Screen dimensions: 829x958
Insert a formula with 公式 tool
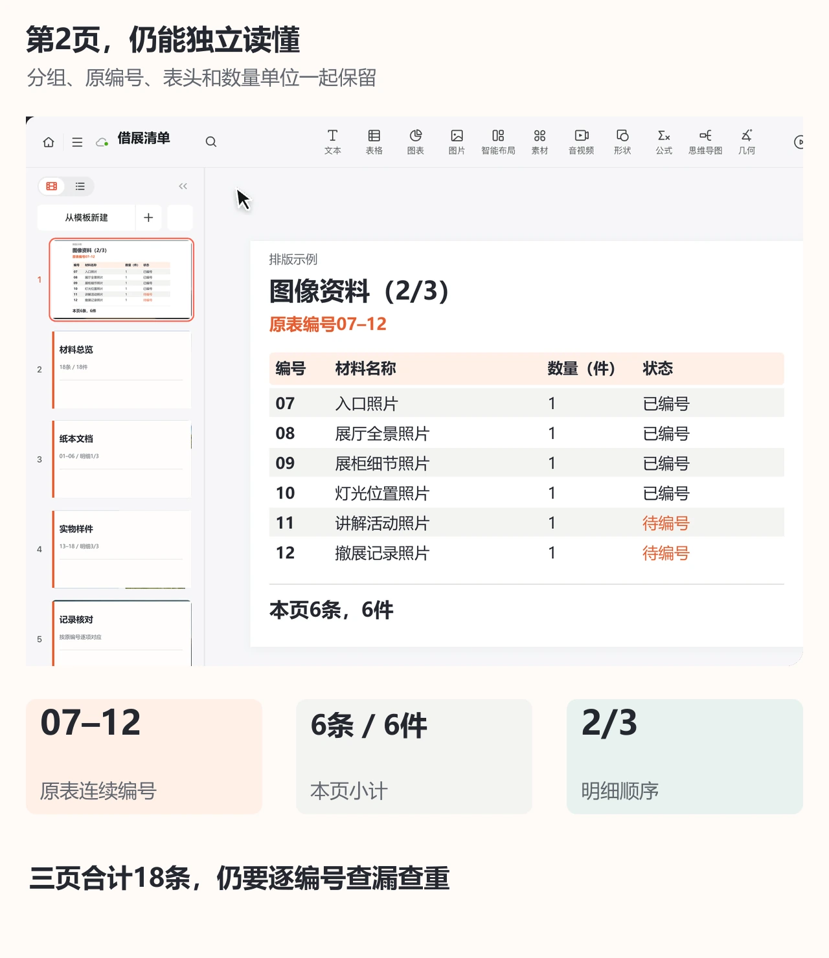tap(664, 142)
